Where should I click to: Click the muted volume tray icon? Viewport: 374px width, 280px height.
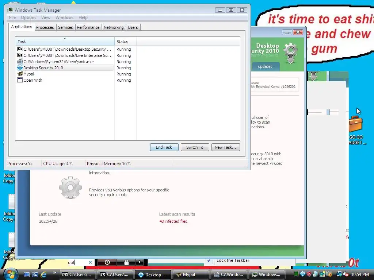(x=346, y=274)
